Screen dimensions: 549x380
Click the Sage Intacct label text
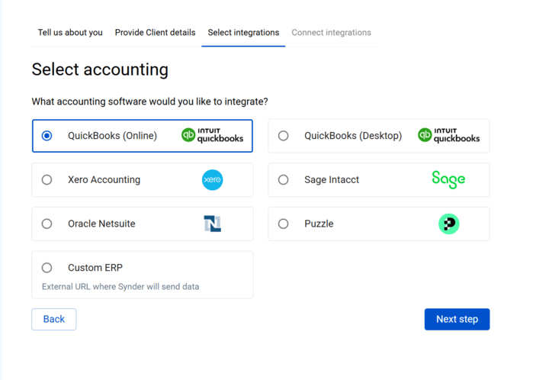[332, 180]
